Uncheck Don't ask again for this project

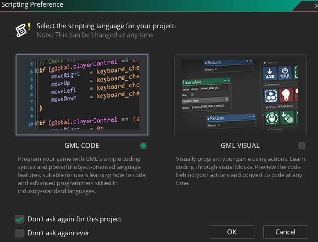coord(19,219)
